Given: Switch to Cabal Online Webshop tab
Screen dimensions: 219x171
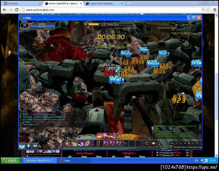Looking at the screenshot, I should pyautogui.click(x=104, y=4).
